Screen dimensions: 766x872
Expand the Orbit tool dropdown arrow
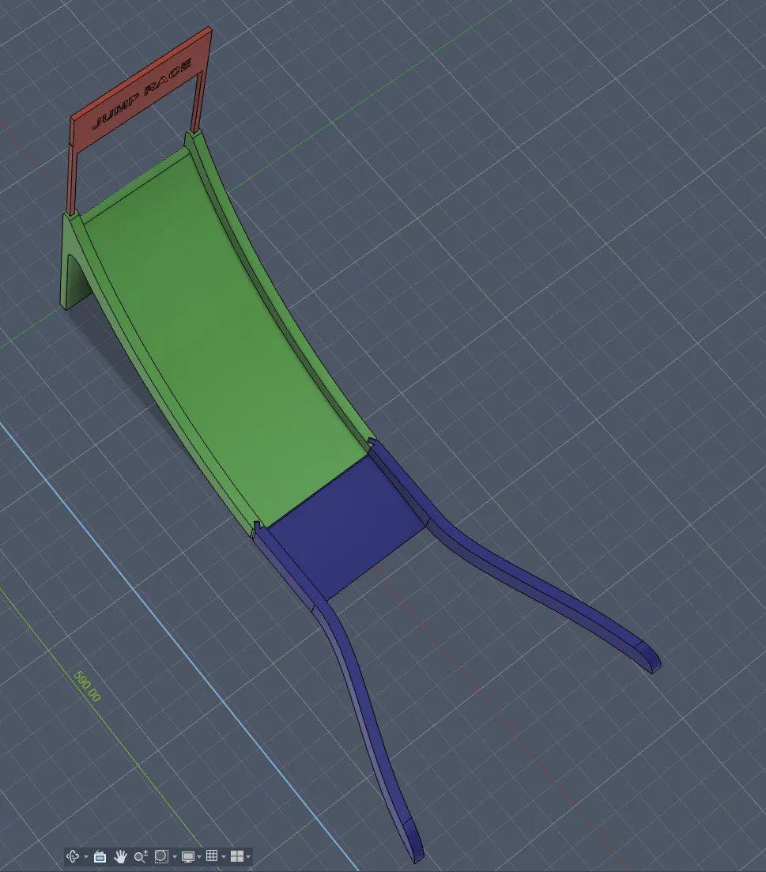click(85, 856)
